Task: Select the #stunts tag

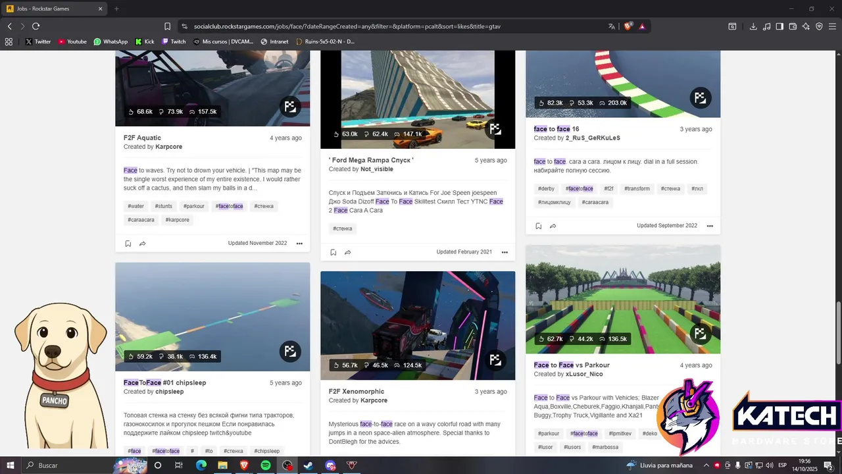Action: pyautogui.click(x=163, y=206)
